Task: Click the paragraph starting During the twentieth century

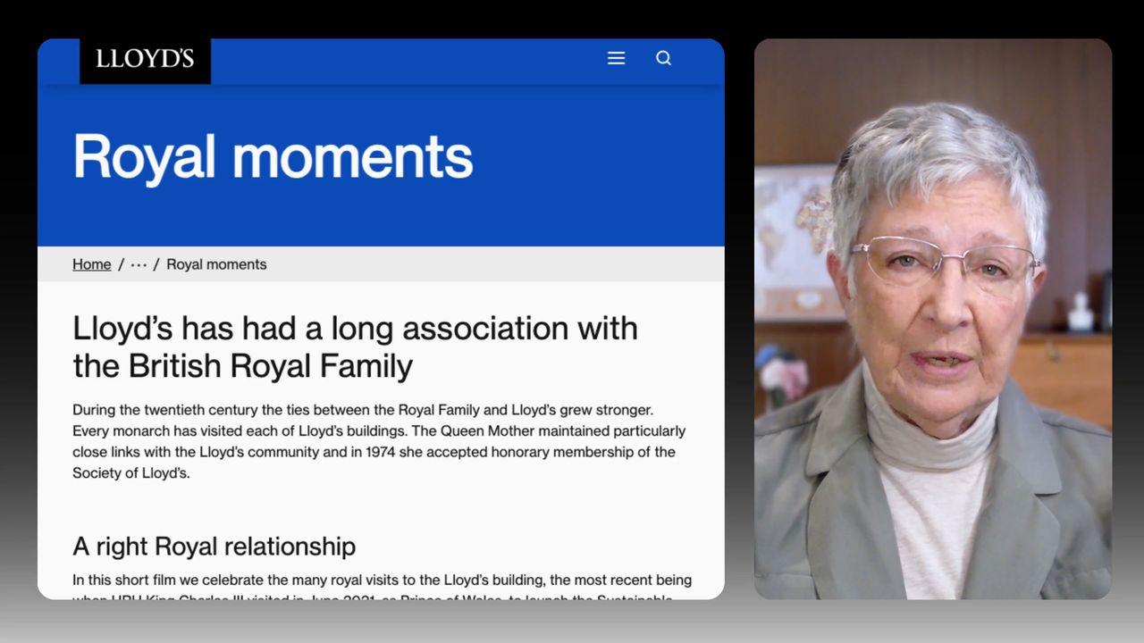Action: 379,441
